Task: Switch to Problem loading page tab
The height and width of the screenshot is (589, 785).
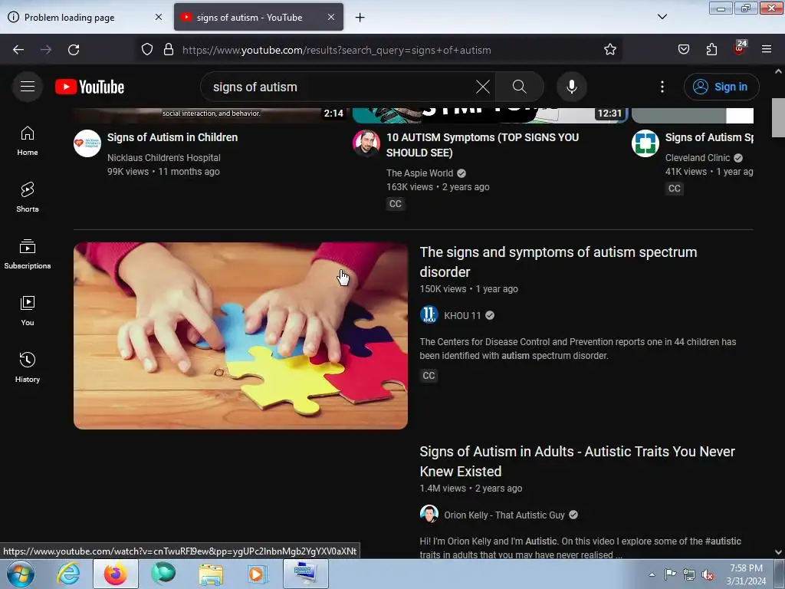Action: click(85, 18)
